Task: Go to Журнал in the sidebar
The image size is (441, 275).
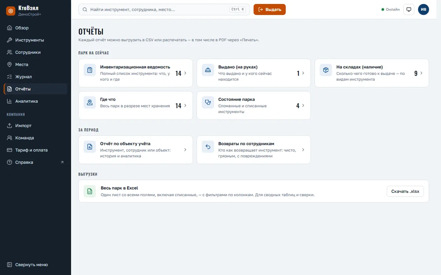Action: click(x=35, y=77)
